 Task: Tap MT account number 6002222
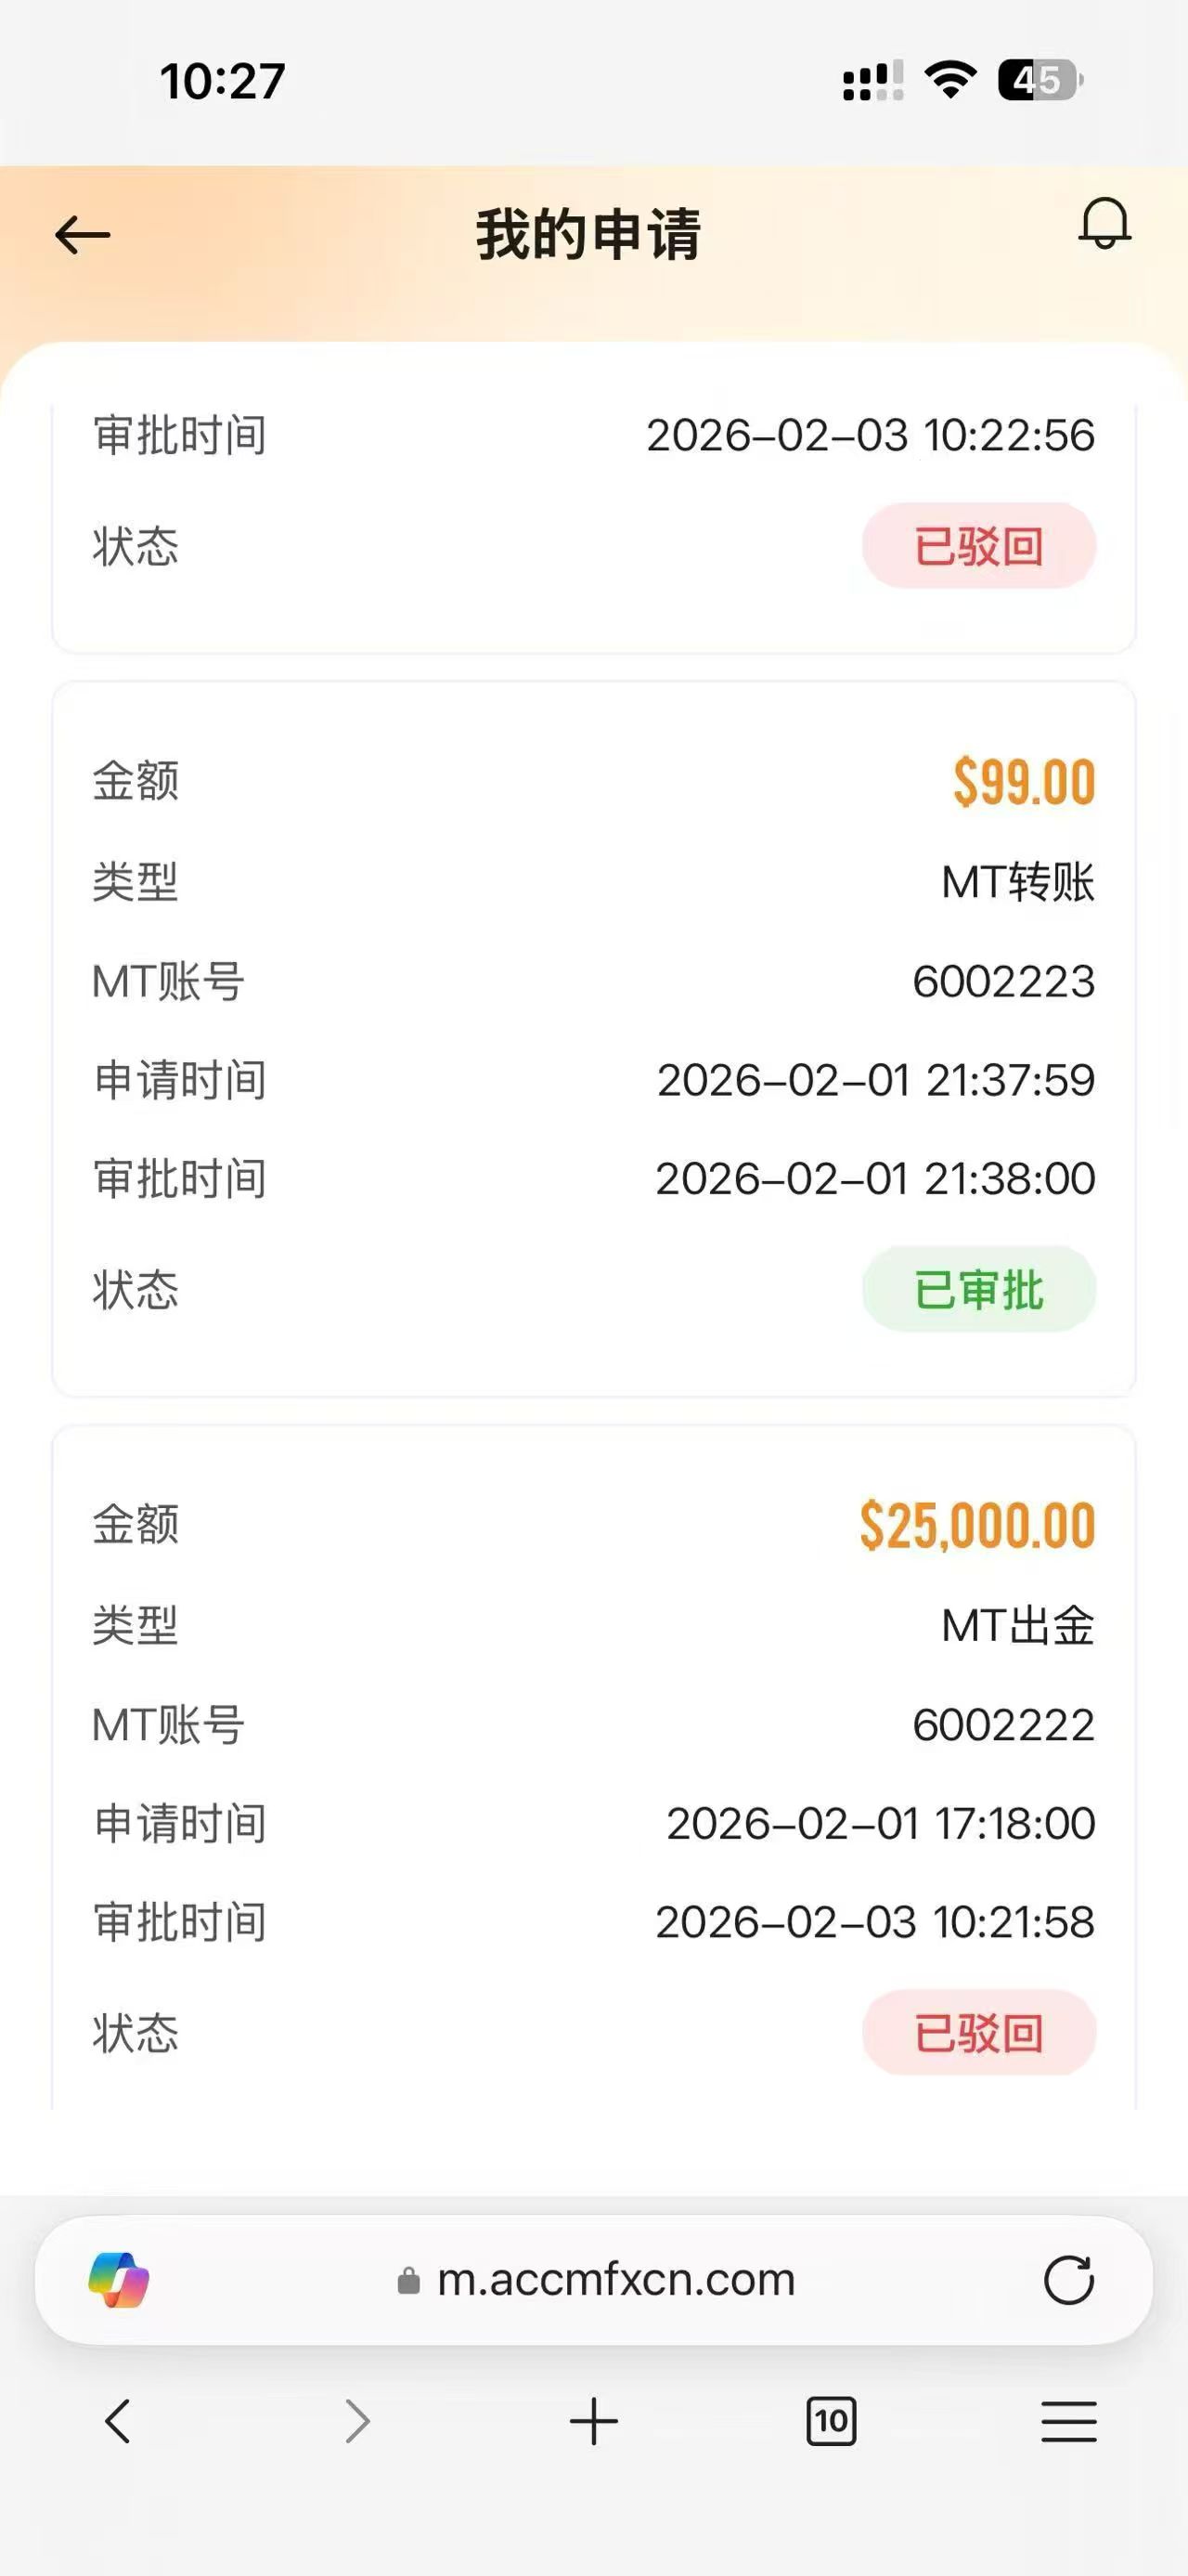1003,1725
